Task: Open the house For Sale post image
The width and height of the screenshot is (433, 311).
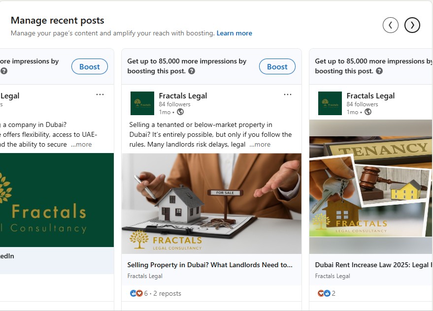Action: click(211, 203)
